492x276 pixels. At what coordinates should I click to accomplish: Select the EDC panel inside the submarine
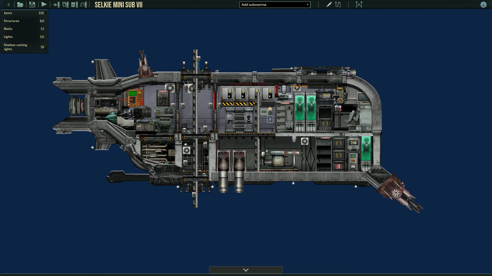coord(264,112)
